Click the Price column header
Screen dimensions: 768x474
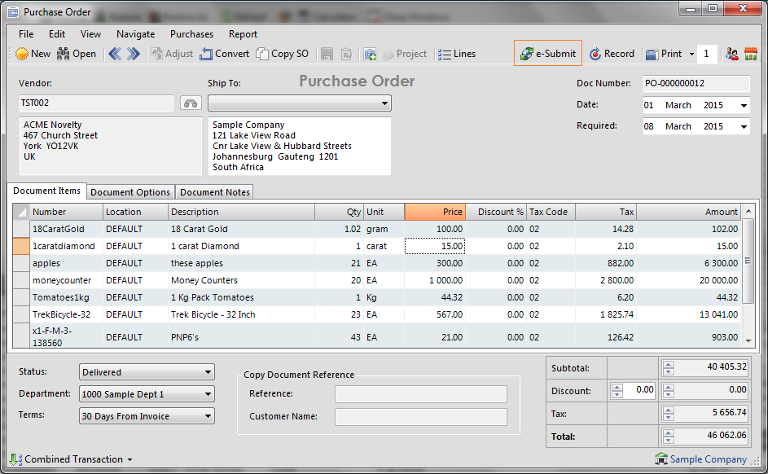point(435,212)
